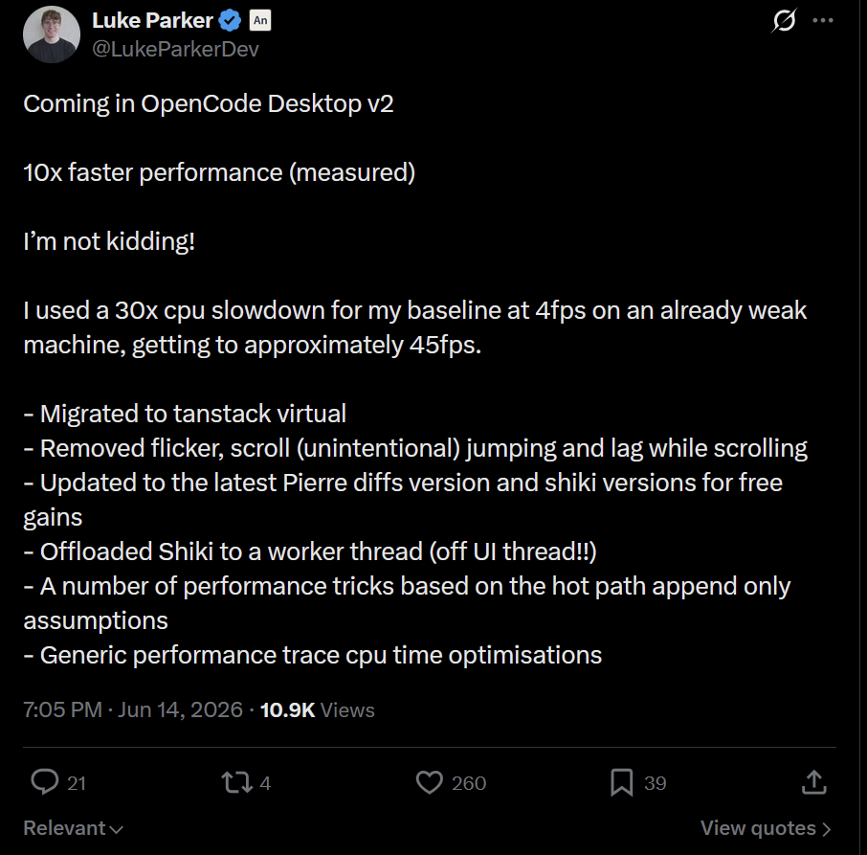Click the Luke Parker display name

point(152,20)
